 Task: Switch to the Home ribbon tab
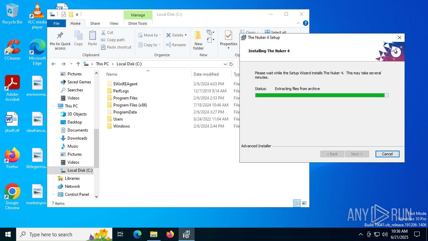coord(76,23)
